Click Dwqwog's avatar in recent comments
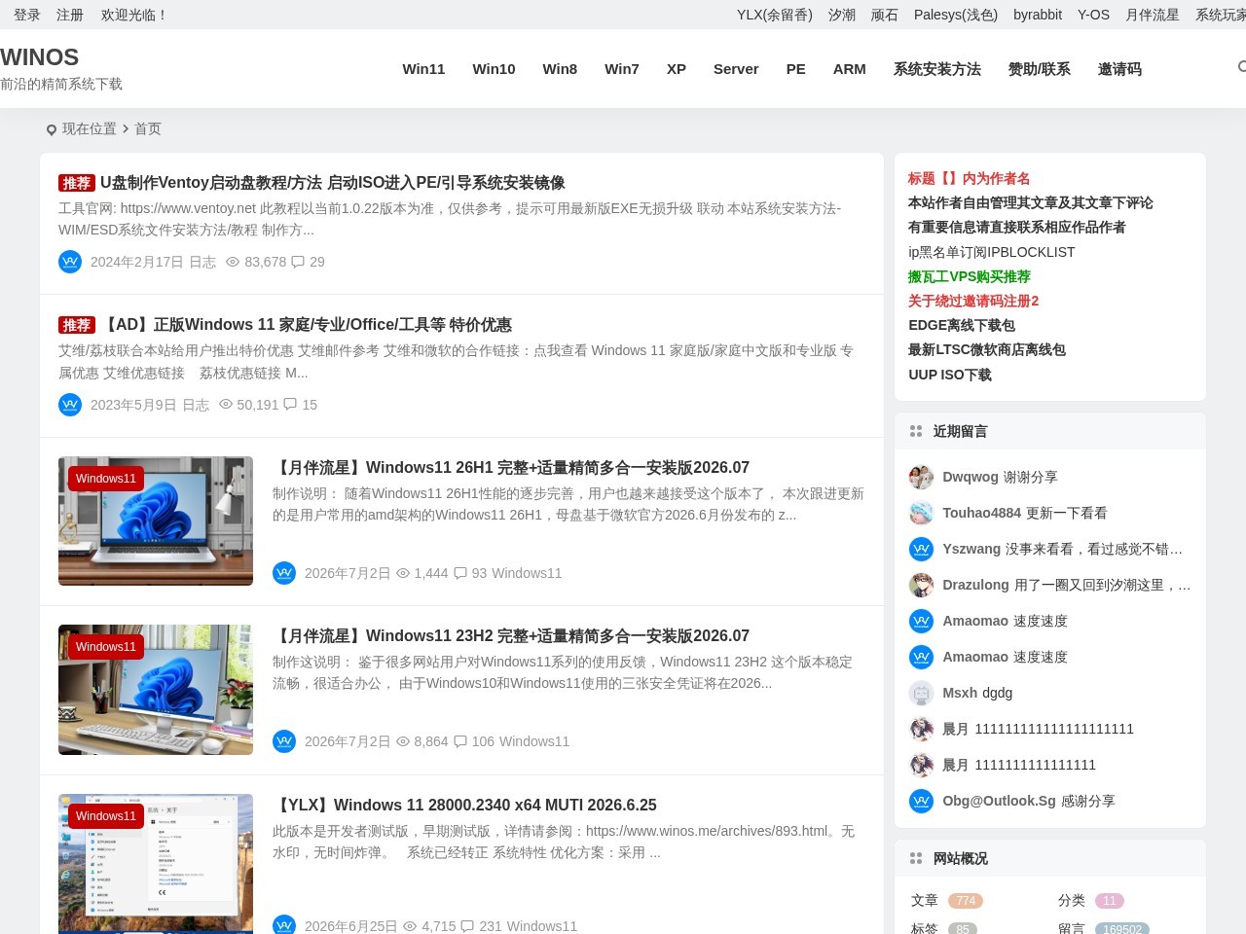 click(921, 477)
